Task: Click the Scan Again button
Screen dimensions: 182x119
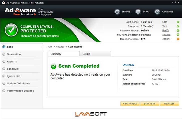Action: click(150, 104)
